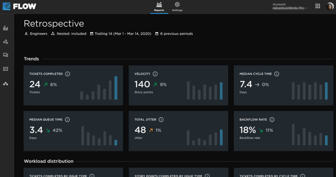Open bar chart reports in sidebar
The width and height of the screenshot is (336, 177).
[x=6, y=28]
